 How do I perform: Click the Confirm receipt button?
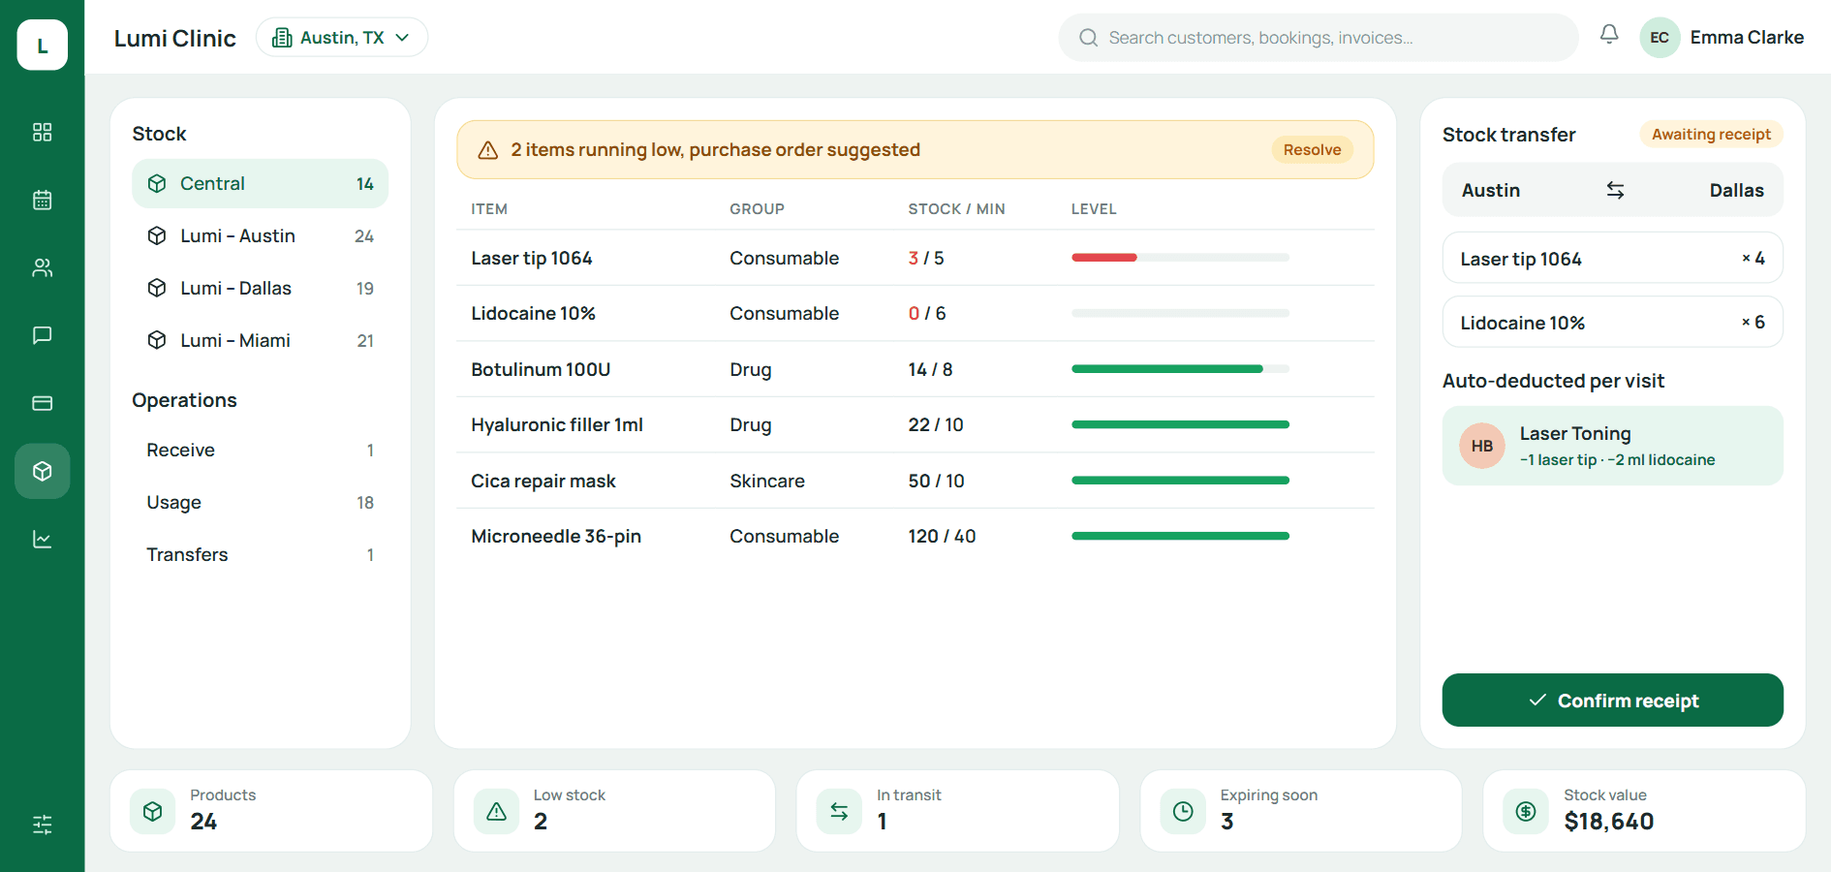[x=1612, y=701]
